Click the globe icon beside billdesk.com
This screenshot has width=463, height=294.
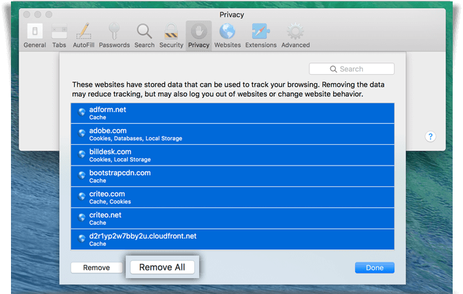pyautogui.click(x=82, y=154)
